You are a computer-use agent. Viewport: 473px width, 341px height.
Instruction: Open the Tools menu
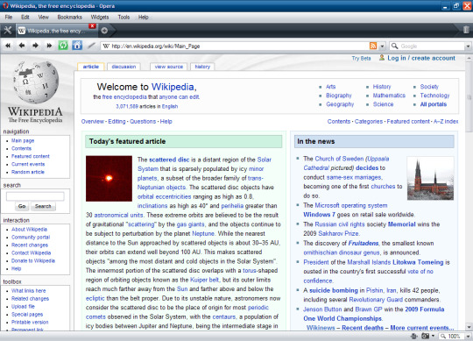(124, 18)
